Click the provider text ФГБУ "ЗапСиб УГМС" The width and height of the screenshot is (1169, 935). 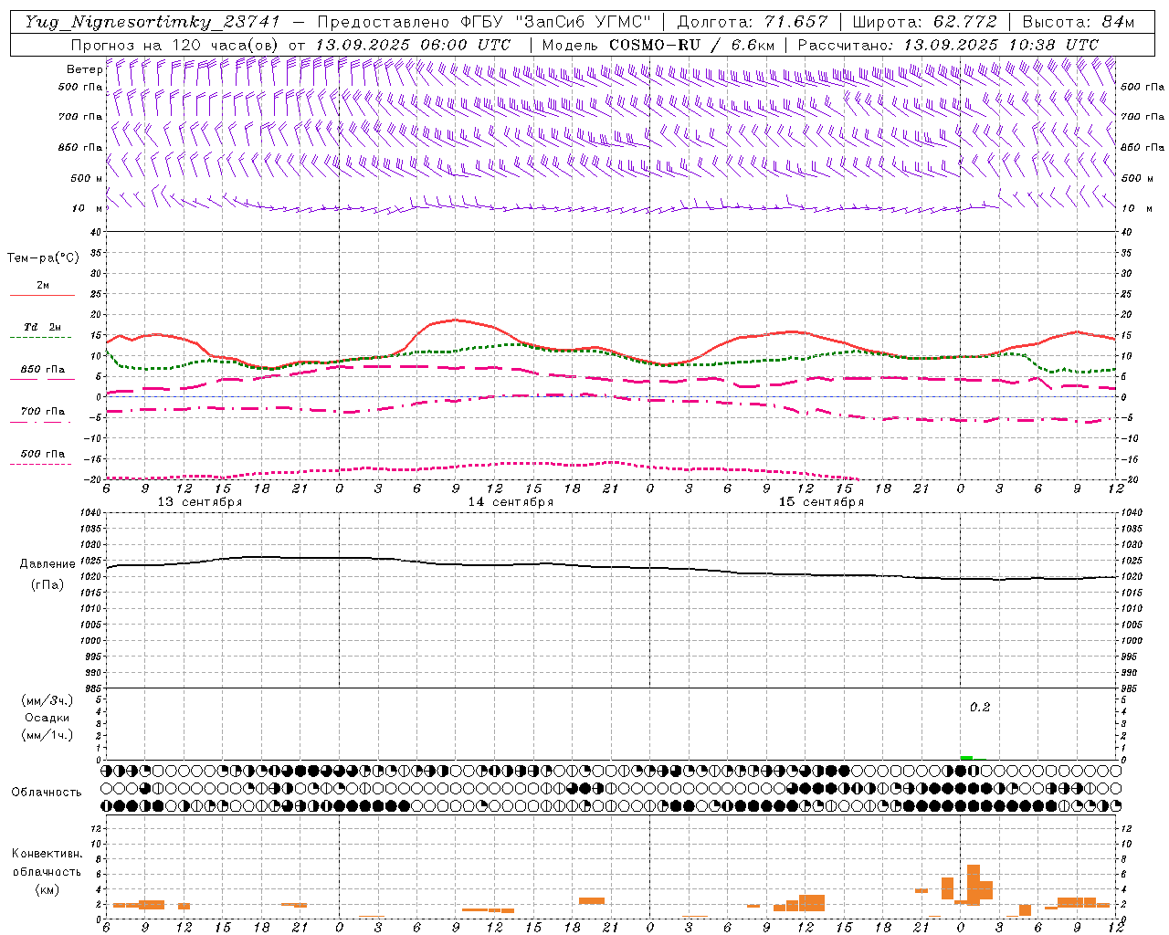click(x=555, y=22)
